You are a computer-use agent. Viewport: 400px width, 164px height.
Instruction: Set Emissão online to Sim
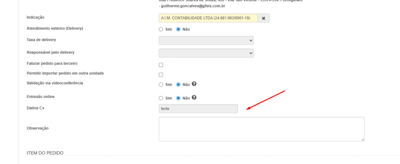(x=161, y=98)
